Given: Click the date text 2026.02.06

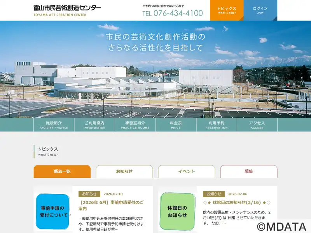Looking at the screenshot, I should click(x=238, y=194).
